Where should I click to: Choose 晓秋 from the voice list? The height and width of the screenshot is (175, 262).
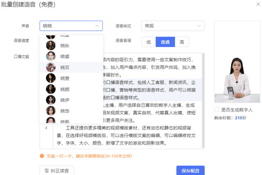click(71, 45)
